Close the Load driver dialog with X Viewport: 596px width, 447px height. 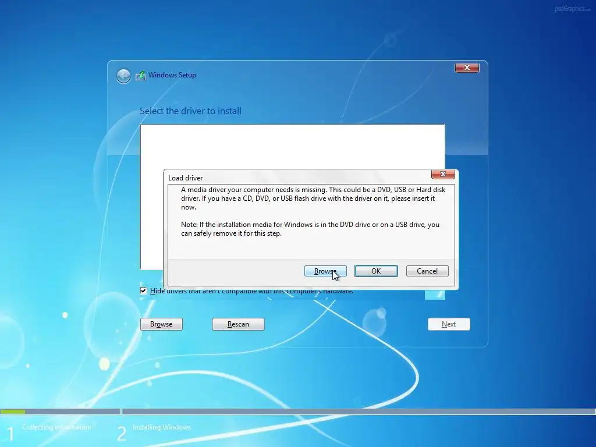point(443,174)
